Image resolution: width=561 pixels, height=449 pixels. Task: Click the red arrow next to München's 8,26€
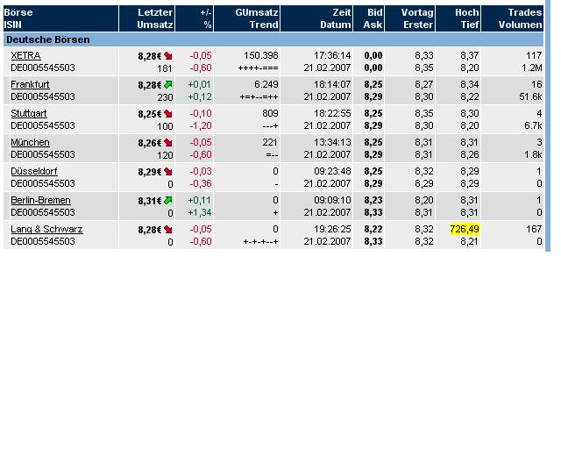point(168,142)
